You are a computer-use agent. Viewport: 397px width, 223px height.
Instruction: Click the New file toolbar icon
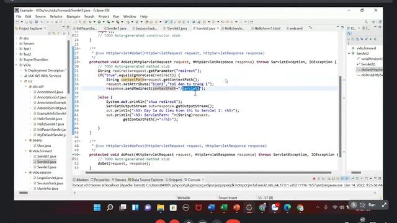[17, 22]
